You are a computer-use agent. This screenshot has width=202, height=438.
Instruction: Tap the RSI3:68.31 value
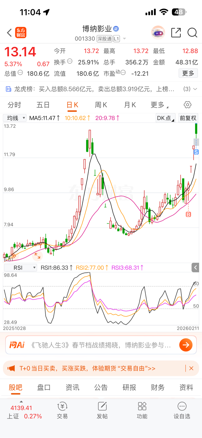coord(128,268)
